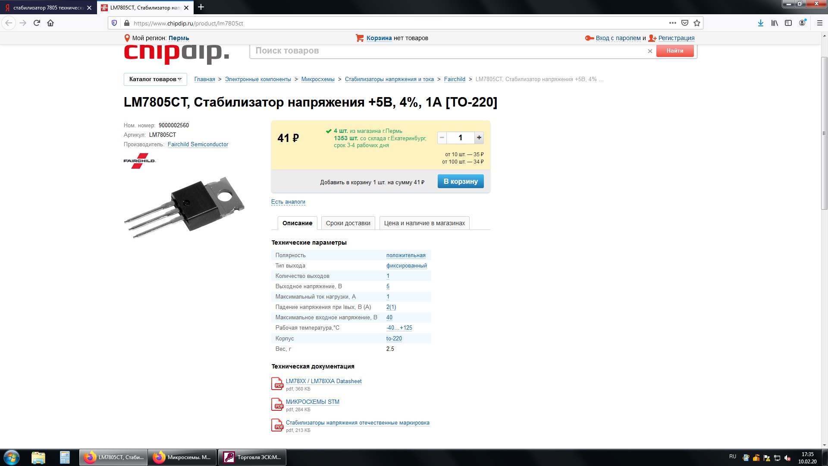Open the Цена и наличие в магазинах tab

point(424,223)
